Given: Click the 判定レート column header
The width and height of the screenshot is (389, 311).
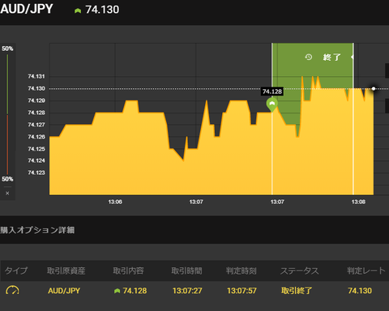Looking at the screenshot, I should click(x=366, y=271).
